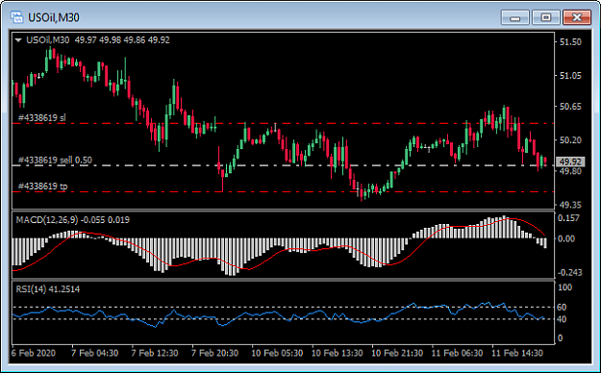The image size is (601, 373).
Task: Click the 51.50 price scale value
Action: 570,42
